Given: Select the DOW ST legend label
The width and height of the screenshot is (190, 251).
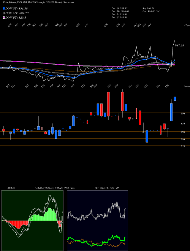Looking at the screenshot, I should click(x=16, y=8).
